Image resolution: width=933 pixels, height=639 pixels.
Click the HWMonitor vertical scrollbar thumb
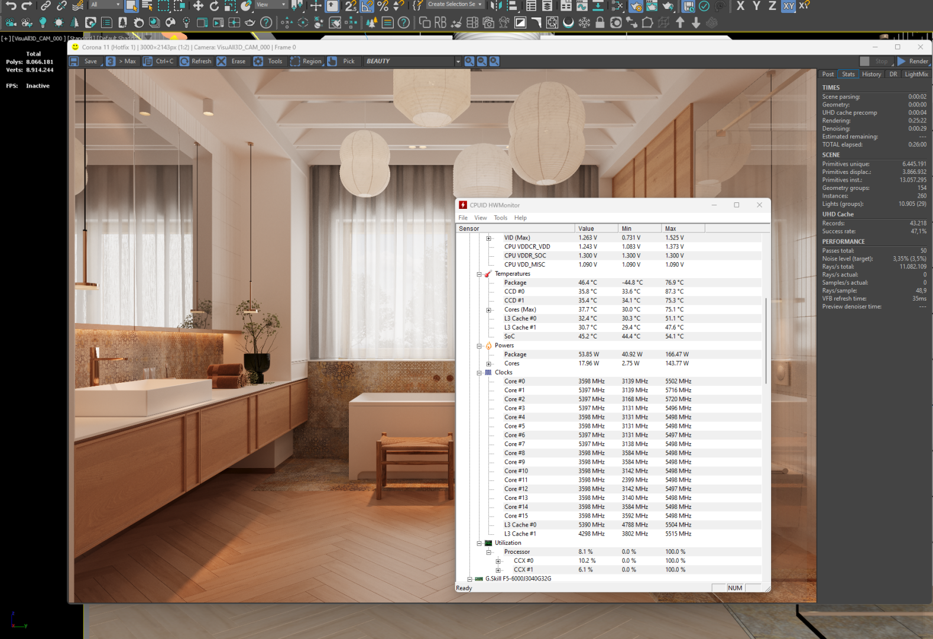(x=766, y=340)
